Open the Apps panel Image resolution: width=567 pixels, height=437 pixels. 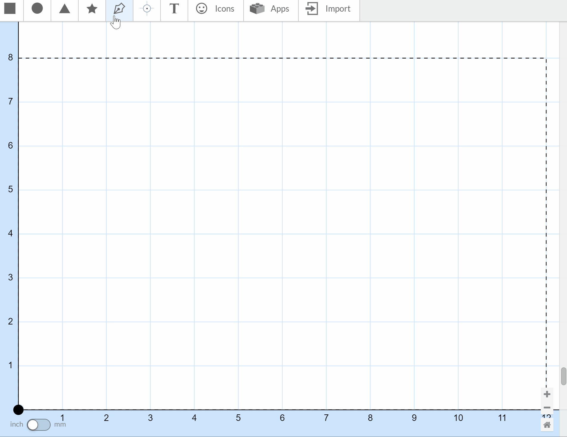point(270,9)
